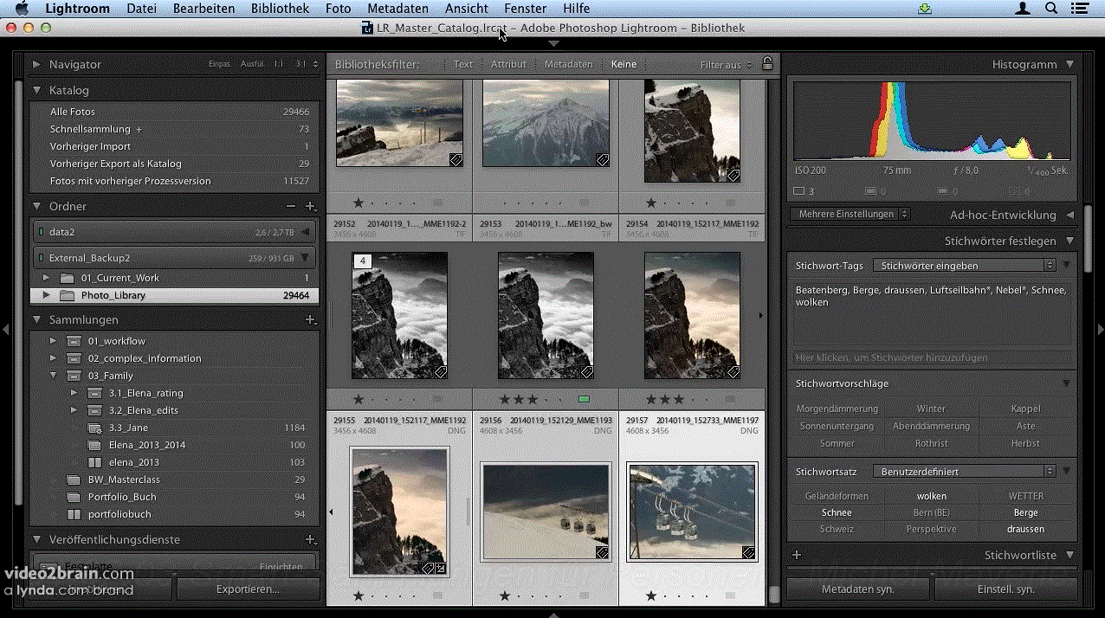Screen dimensions: 1105x618
Task: Expand 01_Current_Work folder
Action: pos(47,278)
